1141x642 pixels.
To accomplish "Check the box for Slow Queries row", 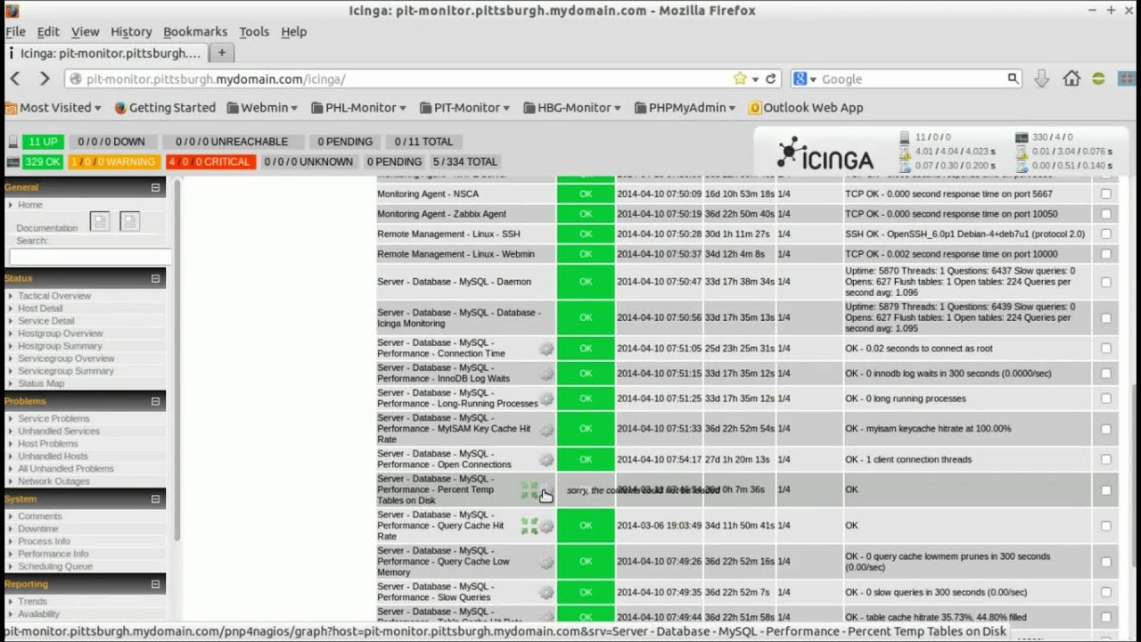I will tap(1106, 592).
